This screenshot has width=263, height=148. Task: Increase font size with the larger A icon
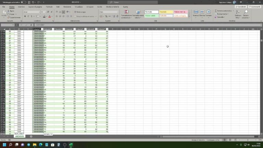pyautogui.click(x=48, y=12)
